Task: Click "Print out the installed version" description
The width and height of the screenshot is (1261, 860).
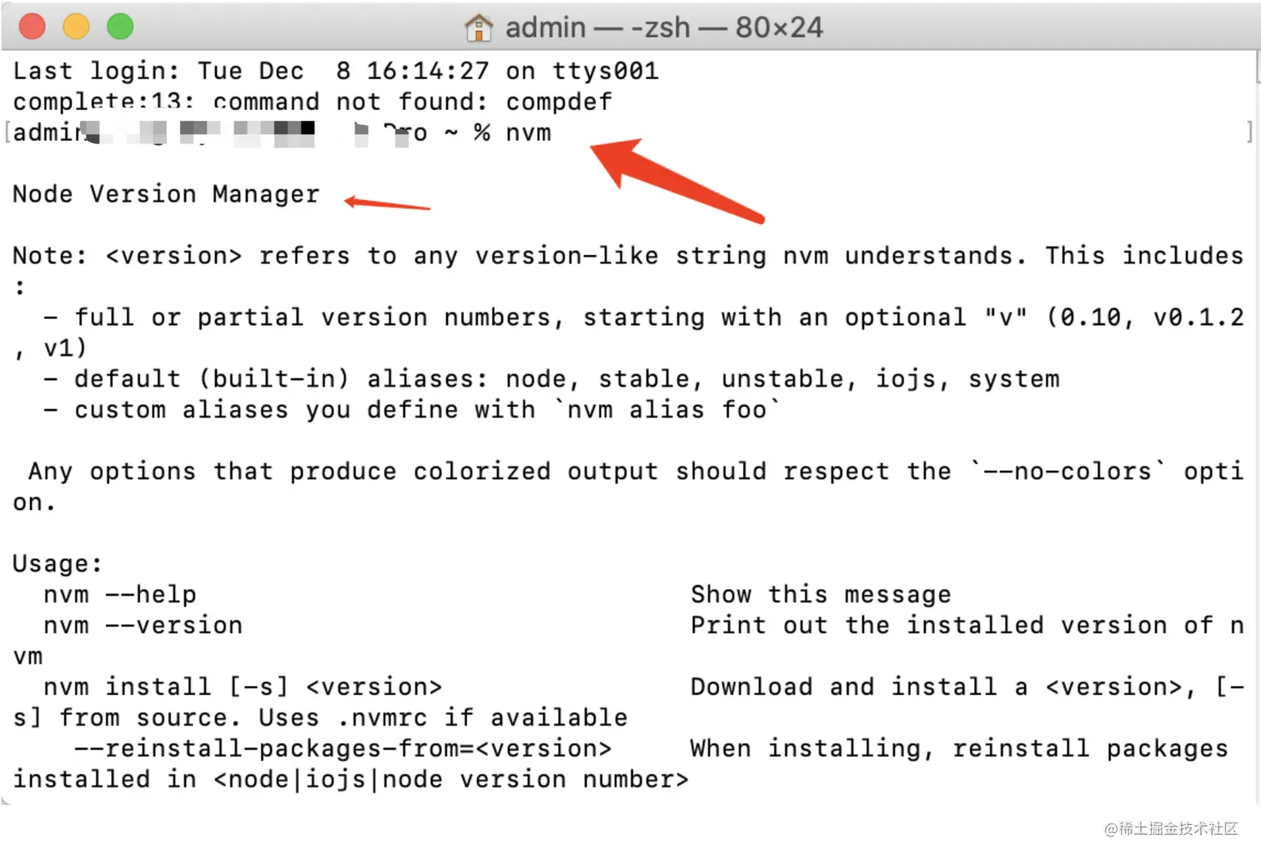Action: pos(967,626)
